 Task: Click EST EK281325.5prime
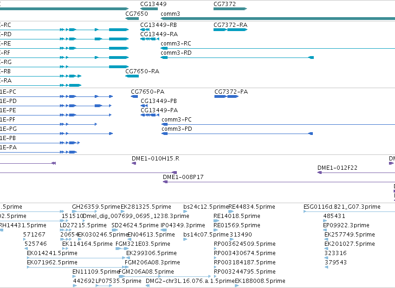click(x=146, y=207)
